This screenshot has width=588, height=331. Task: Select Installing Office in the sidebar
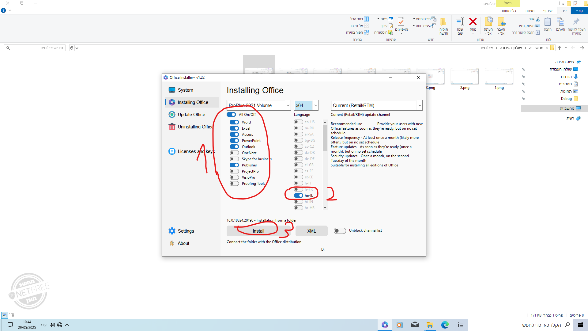(192, 102)
